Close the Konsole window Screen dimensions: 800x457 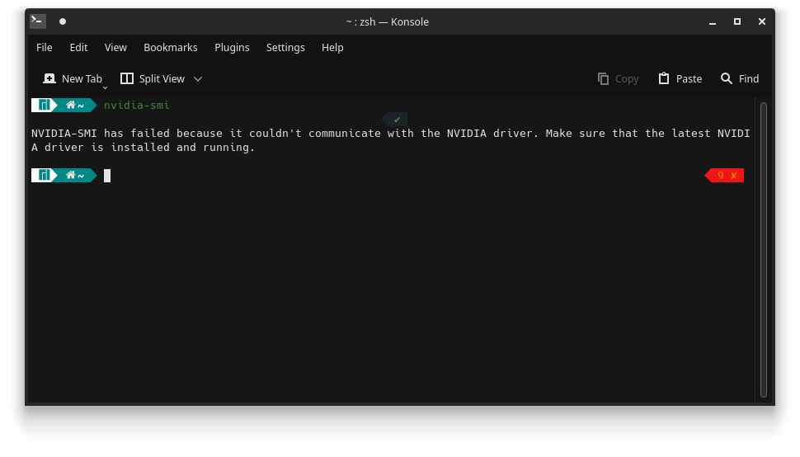(x=762, y=21)
